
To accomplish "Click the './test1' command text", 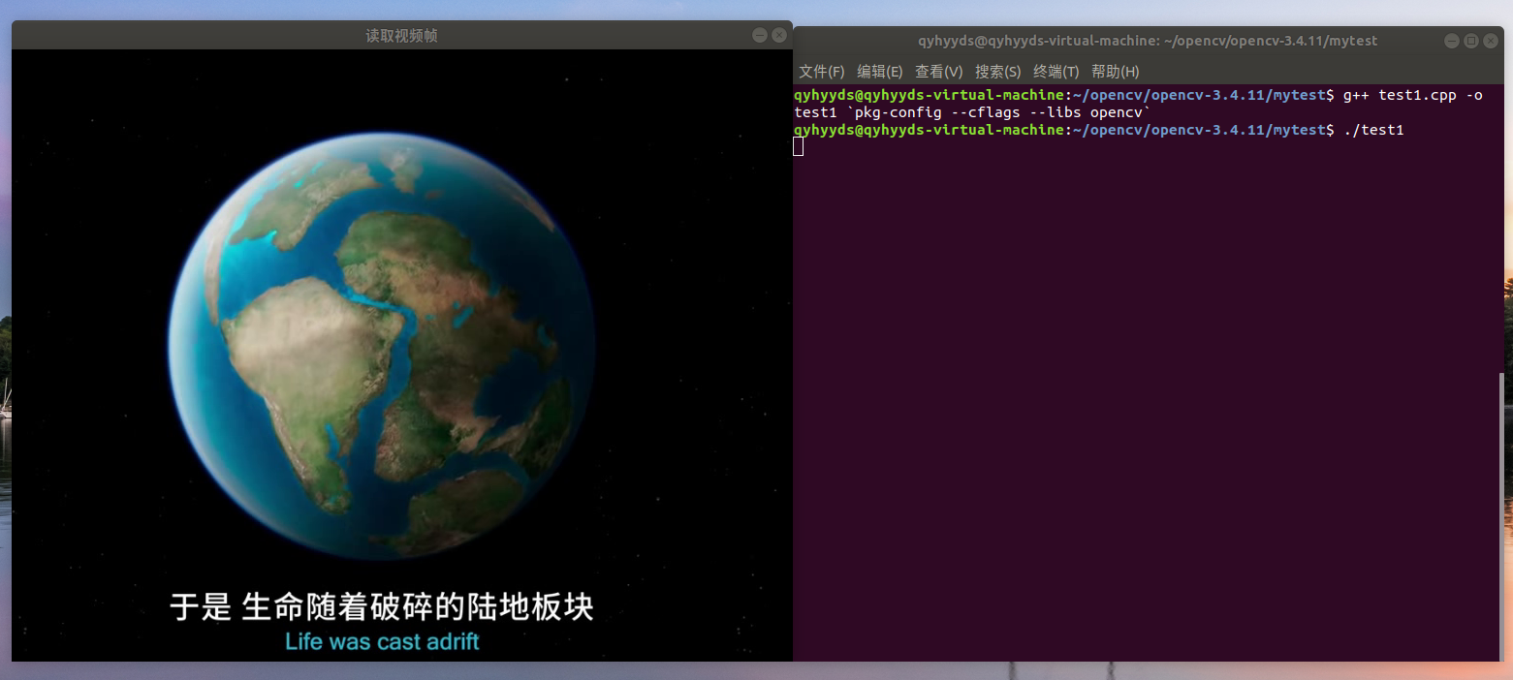I will [1374, 130].
